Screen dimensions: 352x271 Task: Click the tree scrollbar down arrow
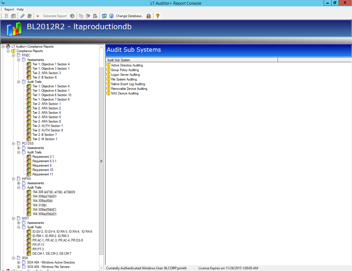point(101,268)
